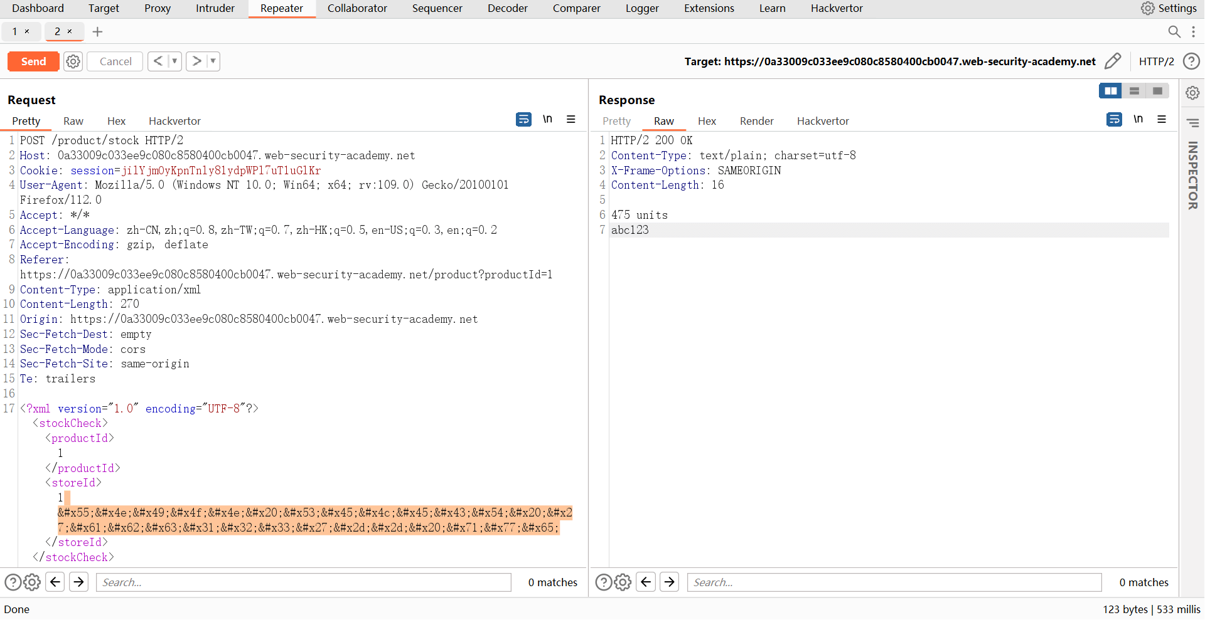Close Repeater tab 1
Image resolution: width=1205 pixels, height=620 pixels.
tap(27, 31)
